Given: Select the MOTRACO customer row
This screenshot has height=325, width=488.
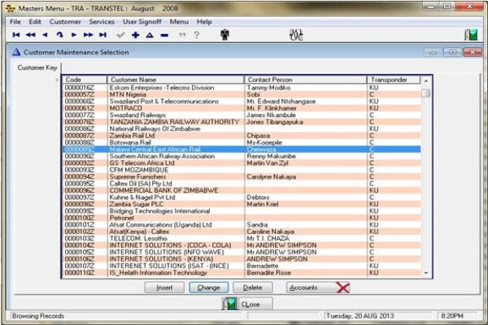Looking at the screenshot, I should tap(242, 108).
